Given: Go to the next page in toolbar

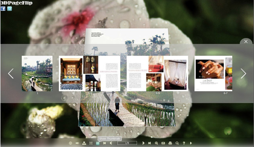Looking at the screenshot, I should coord(143,143).
